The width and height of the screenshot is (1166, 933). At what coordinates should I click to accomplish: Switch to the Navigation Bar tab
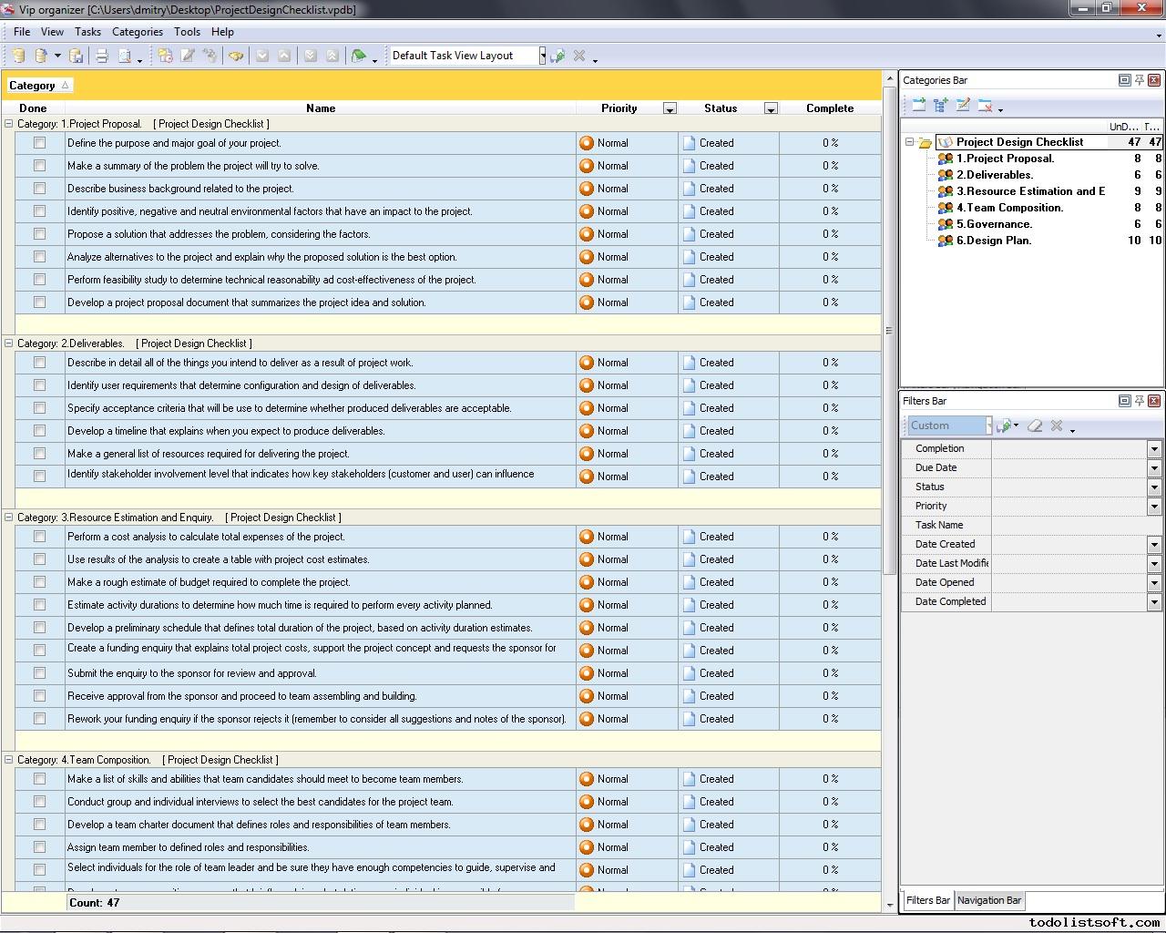(988, 900)
